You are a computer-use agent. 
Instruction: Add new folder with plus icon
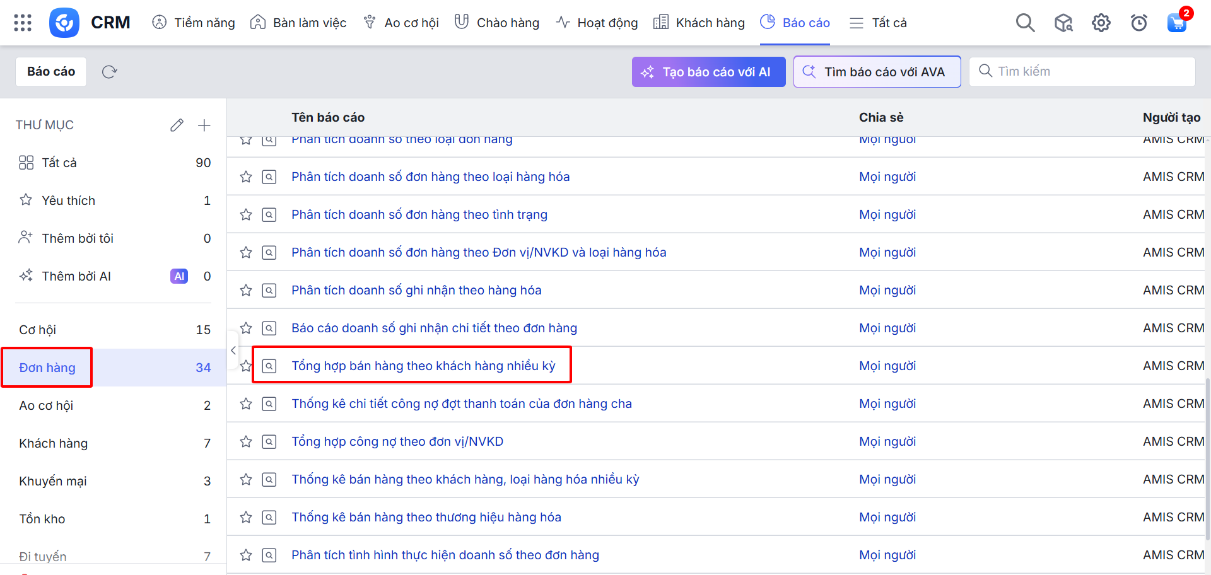tap(204, 125)
